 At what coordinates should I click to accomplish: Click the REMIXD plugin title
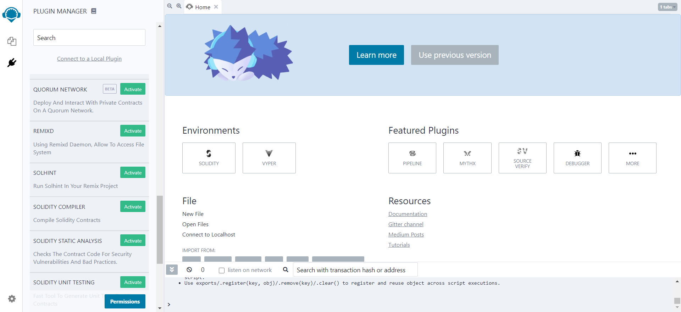pos(44,131)
